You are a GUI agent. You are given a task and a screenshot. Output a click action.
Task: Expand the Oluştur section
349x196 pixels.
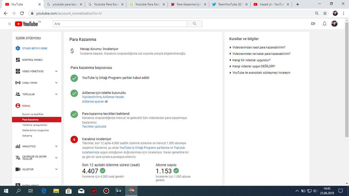point(56,169)
